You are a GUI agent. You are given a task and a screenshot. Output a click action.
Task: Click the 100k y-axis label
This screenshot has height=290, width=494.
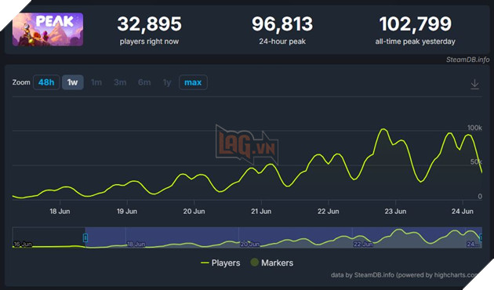coord(474,128)
